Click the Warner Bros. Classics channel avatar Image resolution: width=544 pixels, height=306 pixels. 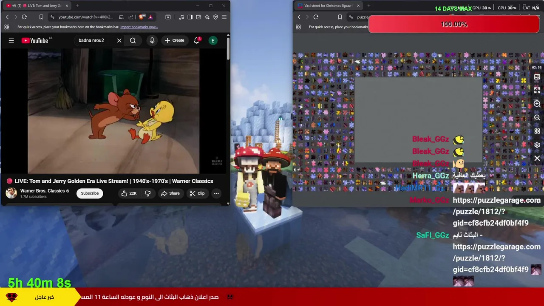11,193
